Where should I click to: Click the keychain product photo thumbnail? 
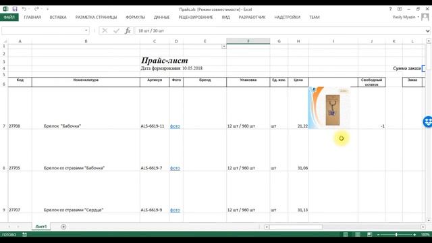pyautogui.click(x=329, y=108)
